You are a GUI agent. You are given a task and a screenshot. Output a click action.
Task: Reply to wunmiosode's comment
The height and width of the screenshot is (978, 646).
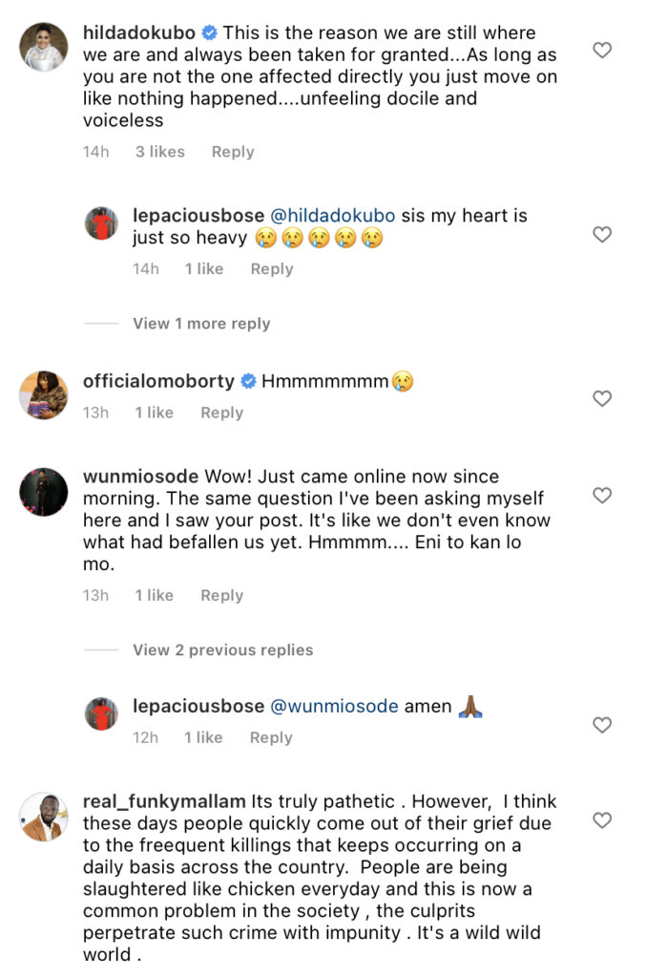(x=221, y=596)
